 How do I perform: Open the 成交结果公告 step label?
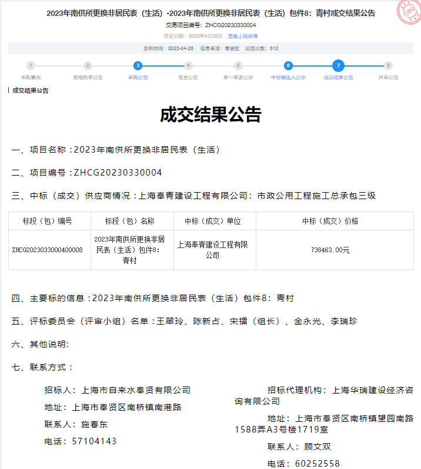click(x=338, y=78)
